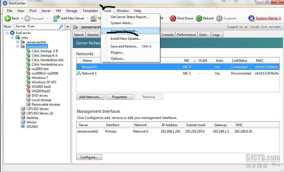Click the Add Network button
The height and width of the screenshot is (172, 284).
pos(90,97)
